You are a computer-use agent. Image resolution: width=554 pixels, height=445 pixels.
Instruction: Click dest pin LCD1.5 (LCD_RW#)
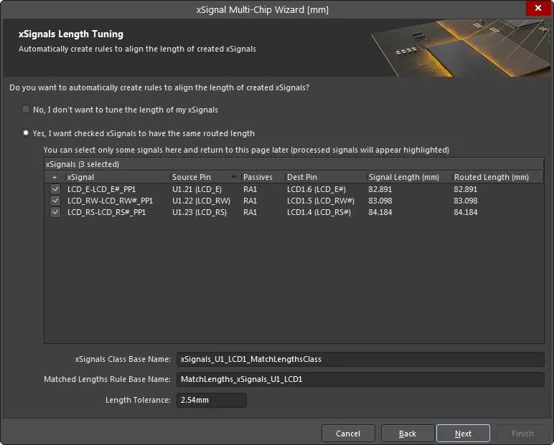pos(321,201)
